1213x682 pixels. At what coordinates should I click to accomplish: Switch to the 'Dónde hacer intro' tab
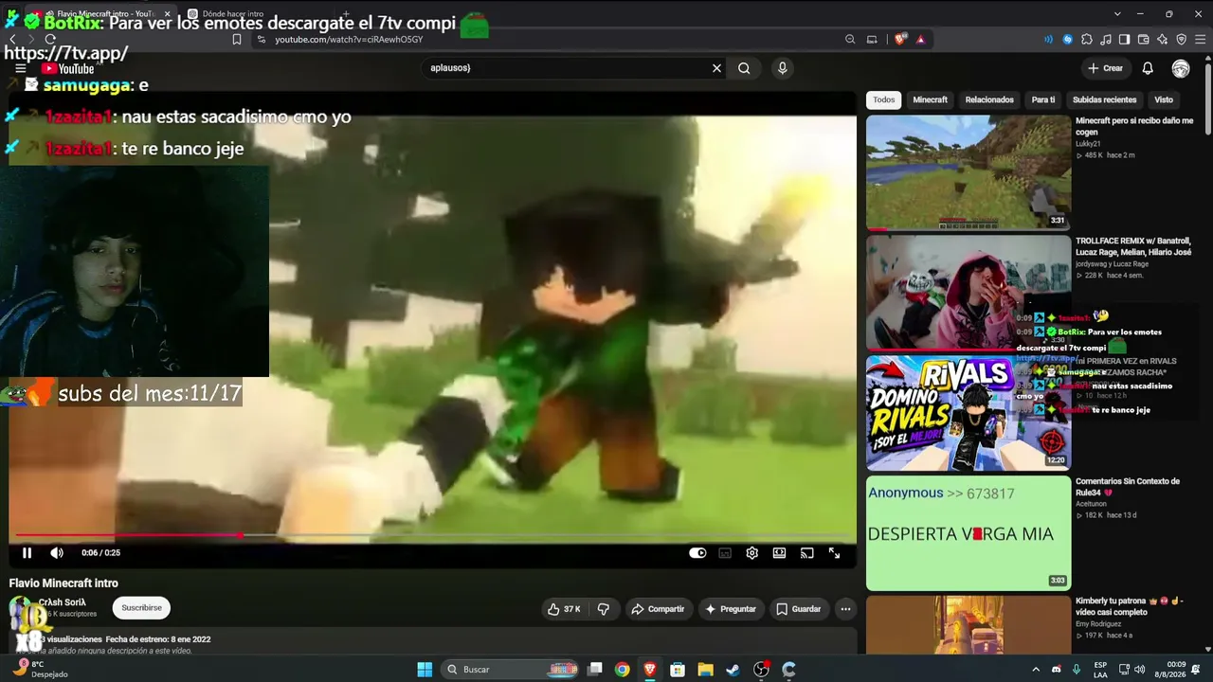tap(233, 14)
